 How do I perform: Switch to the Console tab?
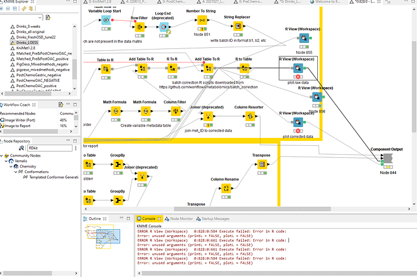click(x=149, y=219)
